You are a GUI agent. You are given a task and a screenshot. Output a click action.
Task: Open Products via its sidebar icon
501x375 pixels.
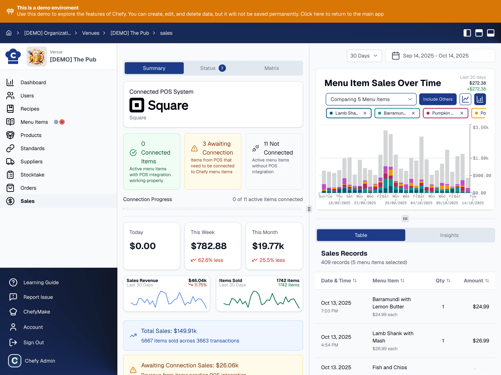tap(10, 135)
